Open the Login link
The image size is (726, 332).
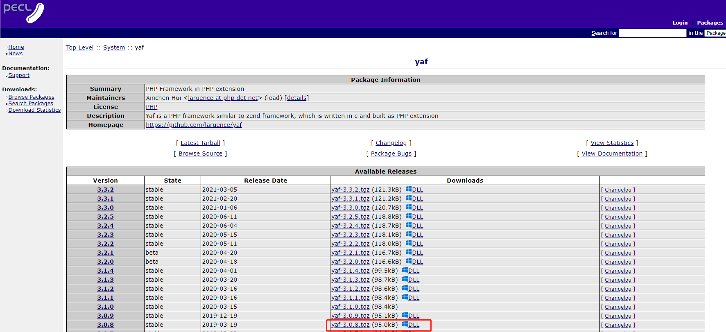[x=680, y=23]
